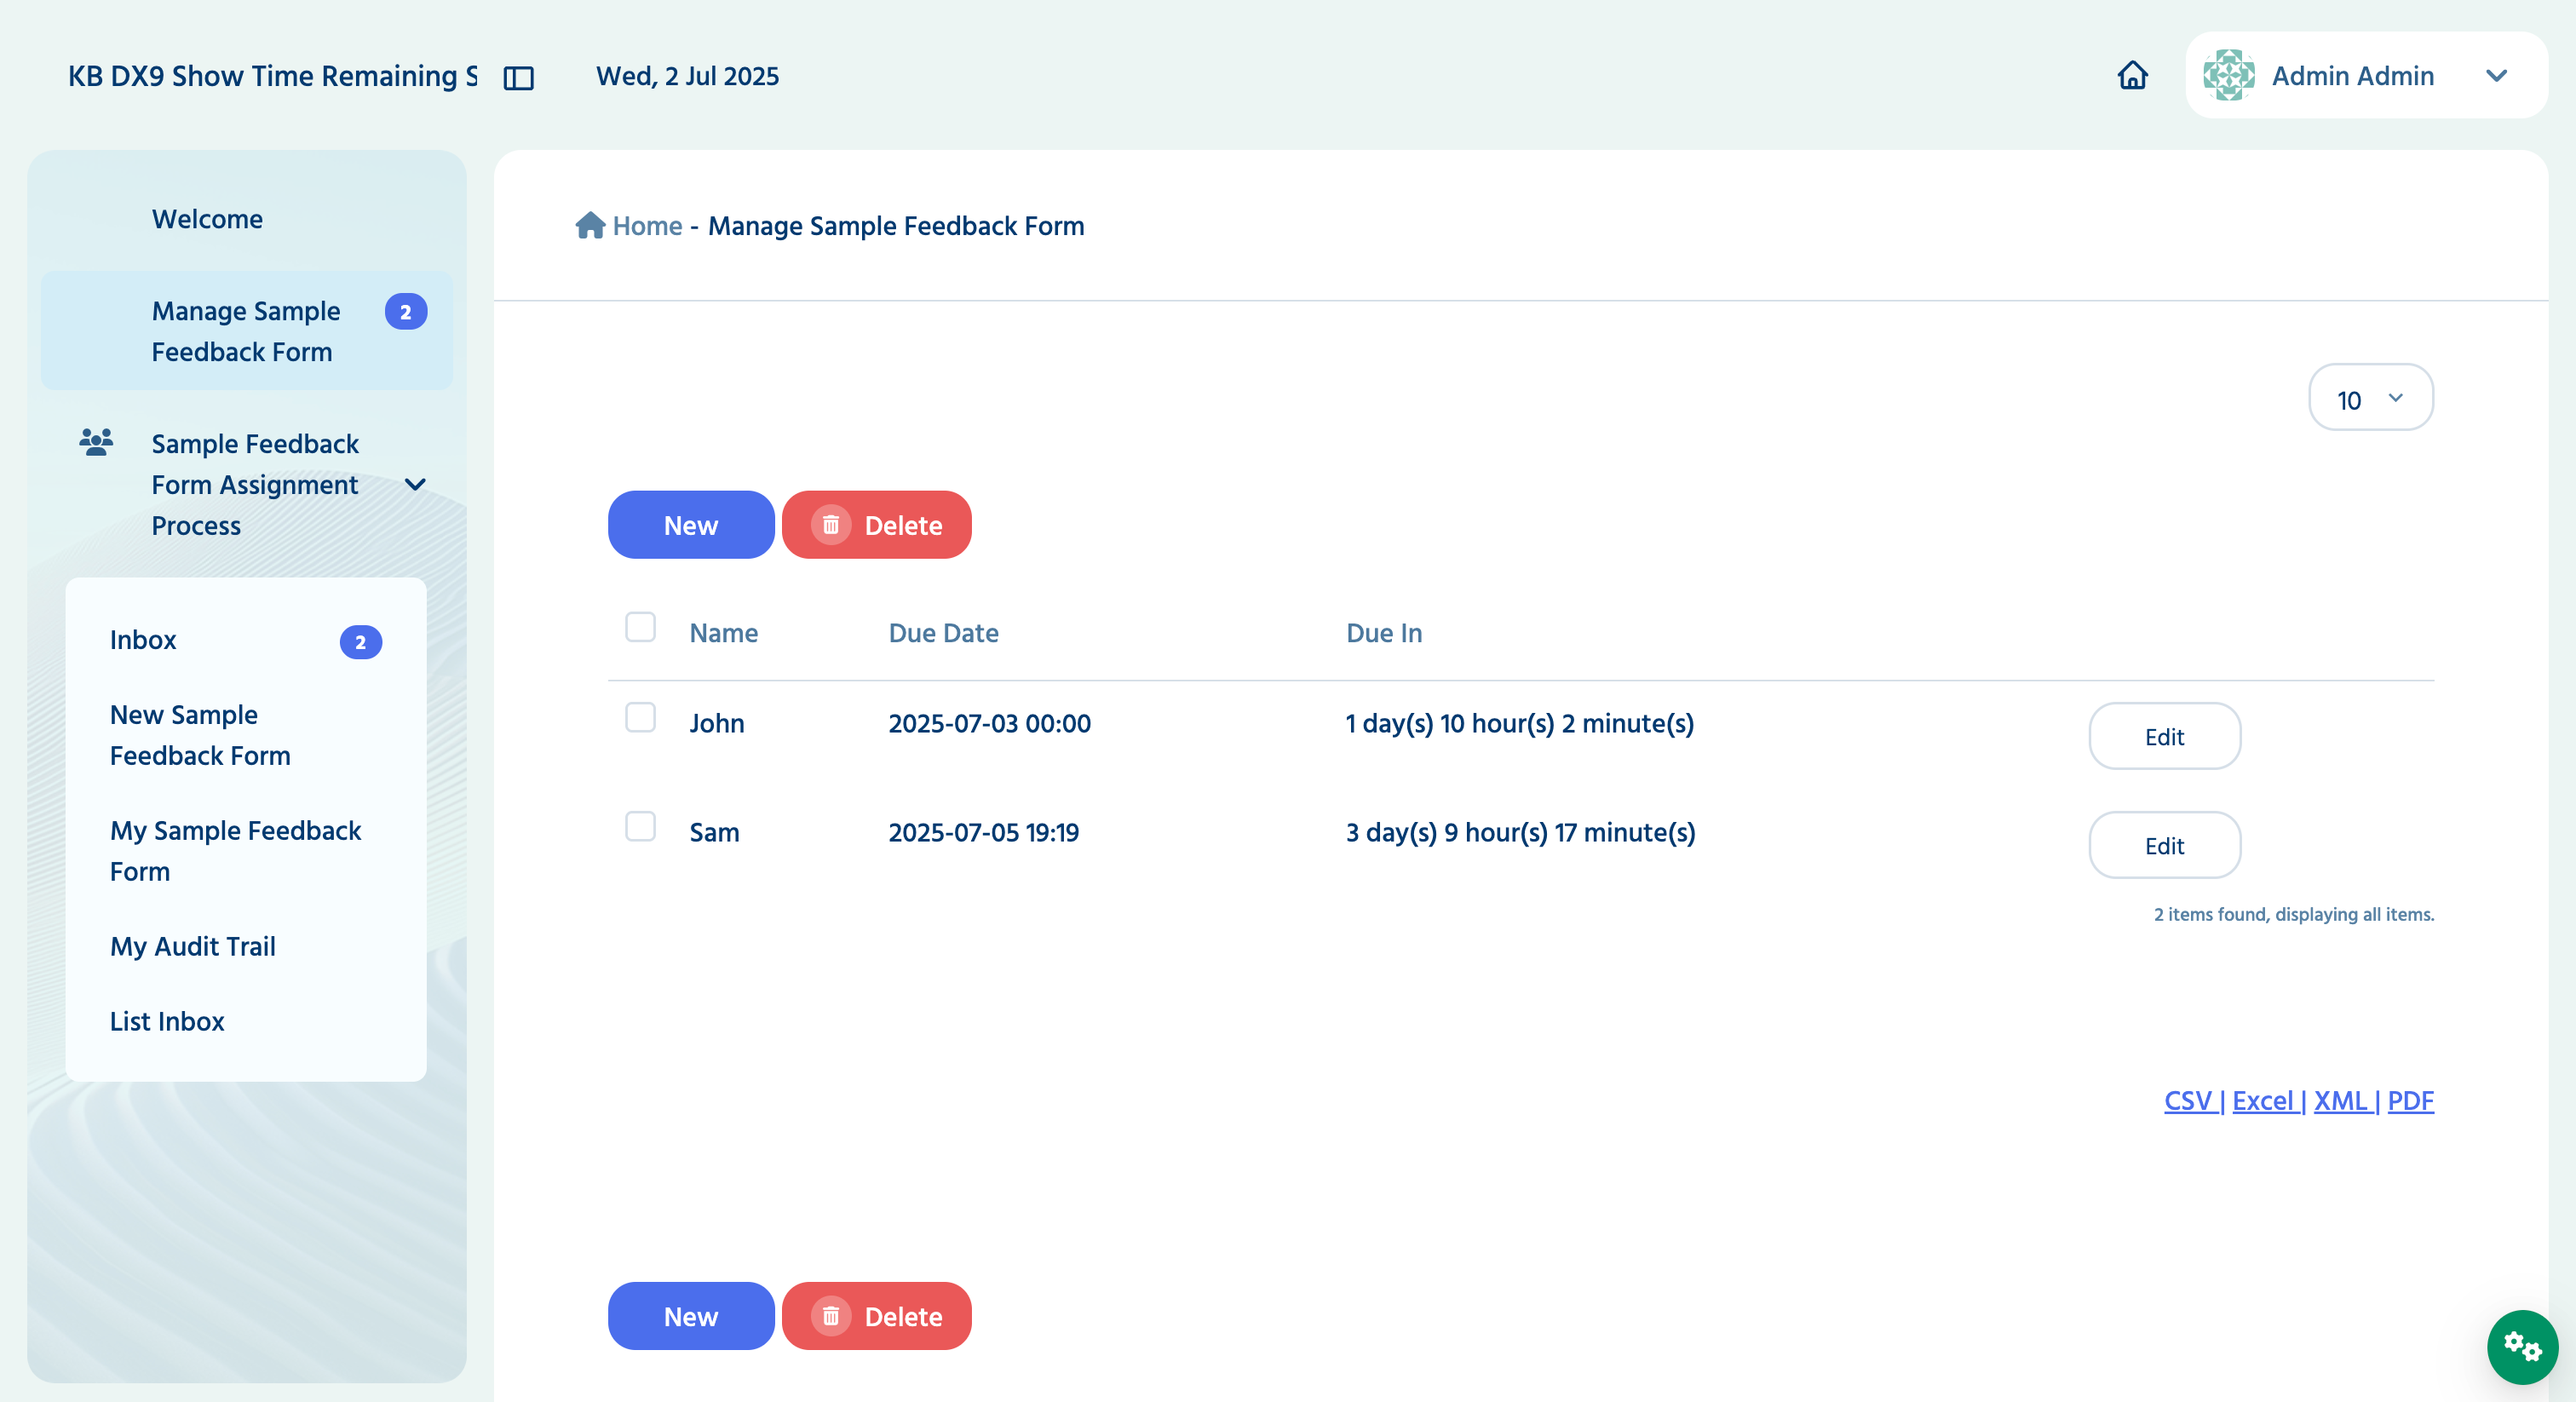Edit the Sam record

pos(2164,845)
